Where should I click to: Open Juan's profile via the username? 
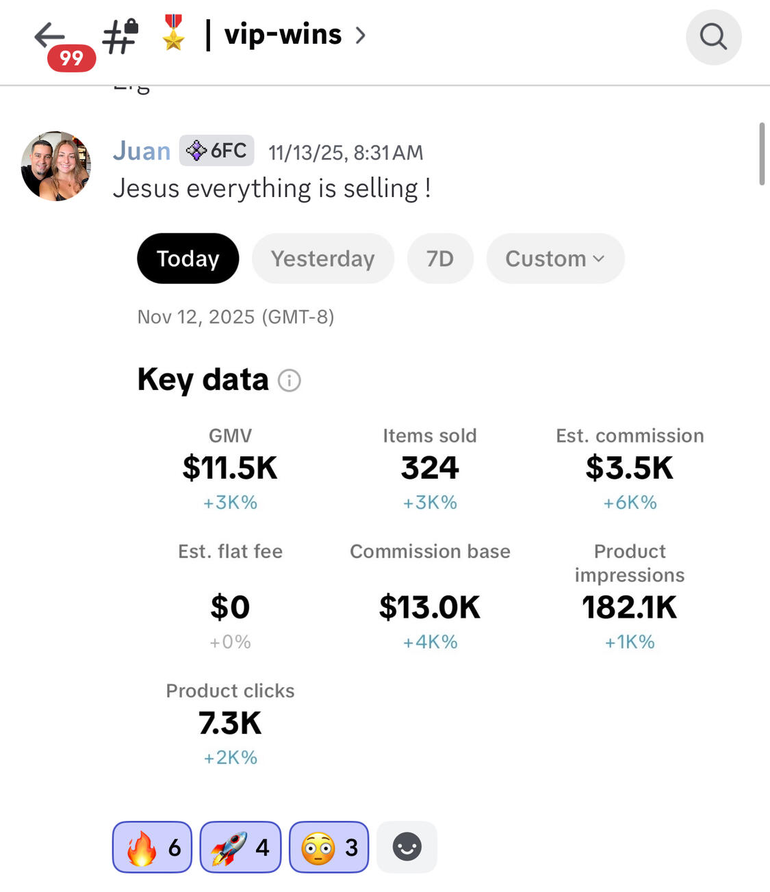click(x=142, y=150)
